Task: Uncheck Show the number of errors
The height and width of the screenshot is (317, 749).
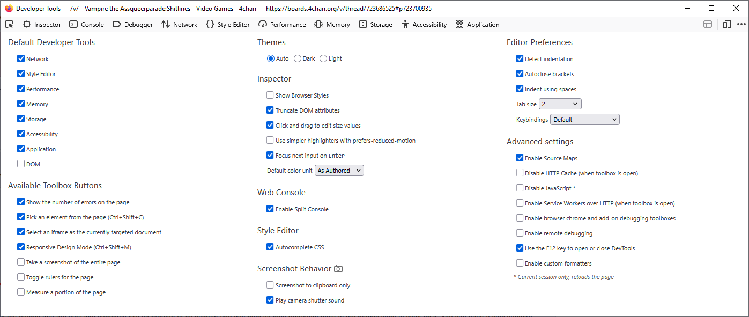Action: [x=21, y=202]
